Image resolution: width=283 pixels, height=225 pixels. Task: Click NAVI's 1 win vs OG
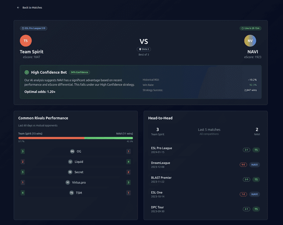point(128,151)
